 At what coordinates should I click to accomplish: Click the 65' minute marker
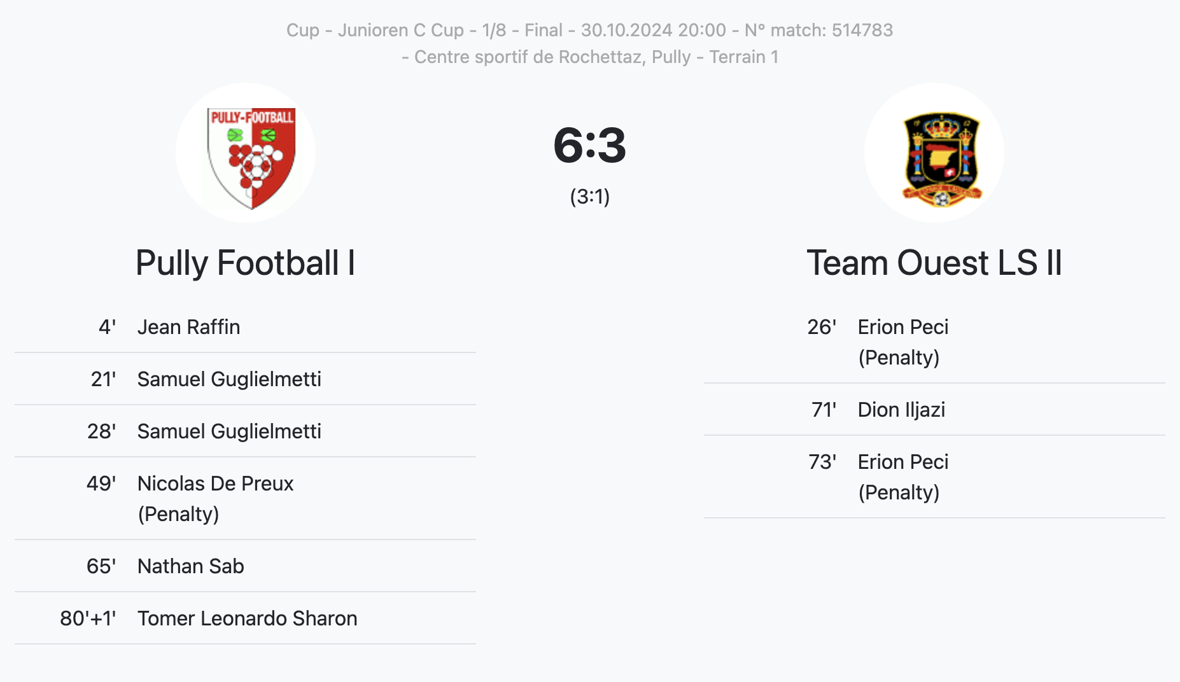click(x=101, y=566)
